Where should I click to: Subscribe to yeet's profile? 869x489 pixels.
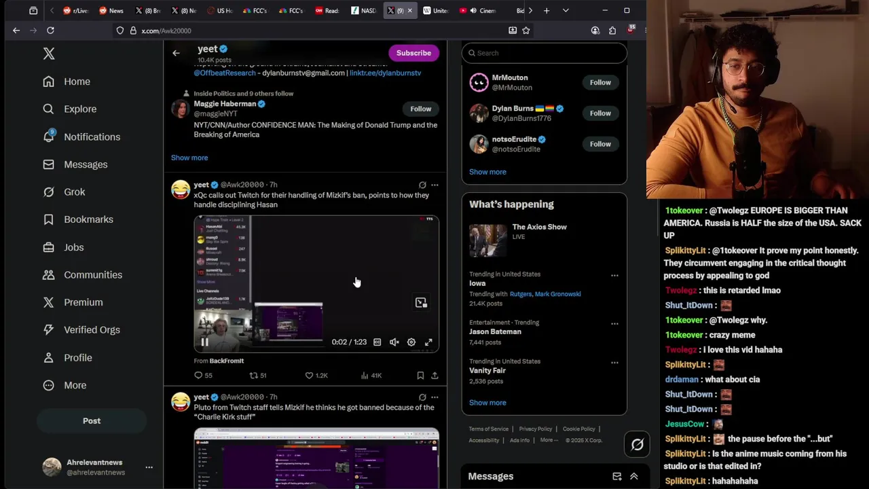pyautogui.click(x=413, y=53)
